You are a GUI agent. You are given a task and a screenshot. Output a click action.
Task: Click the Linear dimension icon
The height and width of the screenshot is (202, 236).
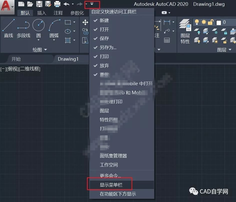point(167,22)
